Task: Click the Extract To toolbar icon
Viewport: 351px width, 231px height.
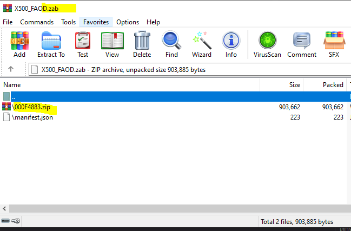Action: point(51,41)
